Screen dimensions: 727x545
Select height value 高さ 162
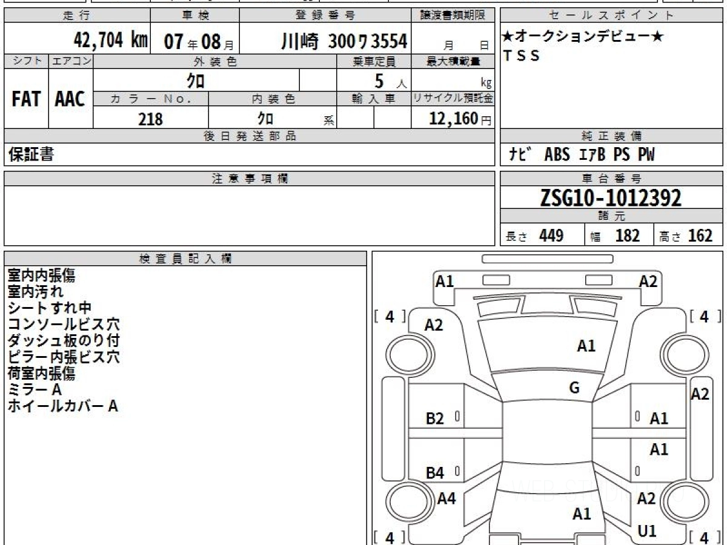tap(686, 236)
